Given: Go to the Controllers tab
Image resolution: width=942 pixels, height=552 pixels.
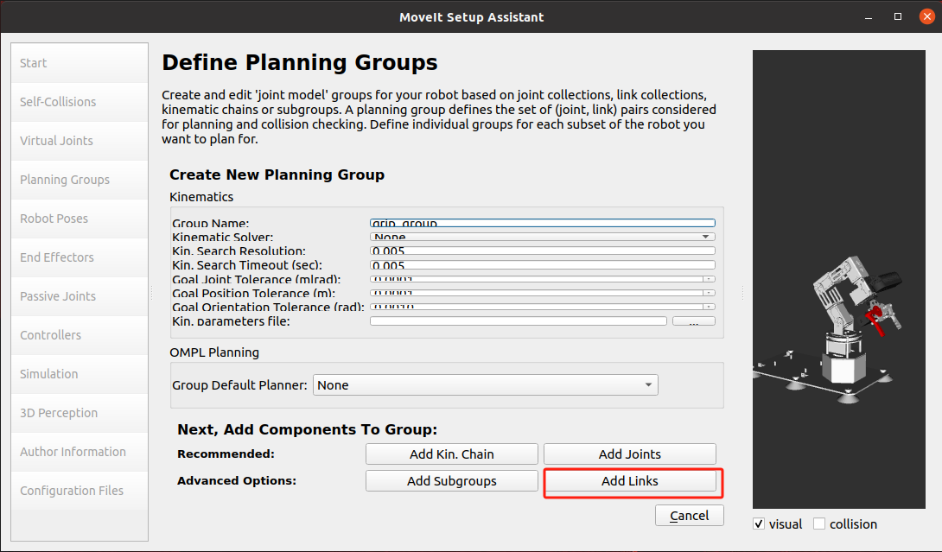Looking at the screenshot, I should tap(80, 335).
